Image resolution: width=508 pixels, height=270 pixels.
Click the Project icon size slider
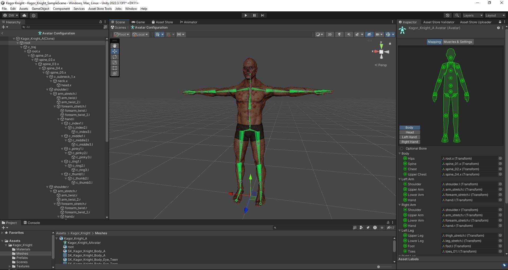click(x=385, y=267)
